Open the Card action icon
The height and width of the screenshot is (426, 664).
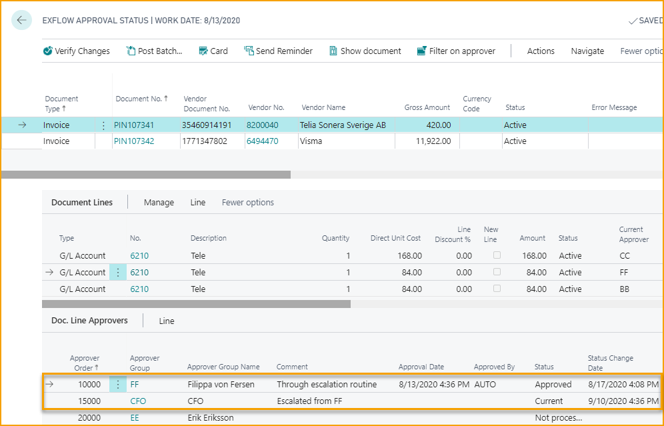pos(203,51)
